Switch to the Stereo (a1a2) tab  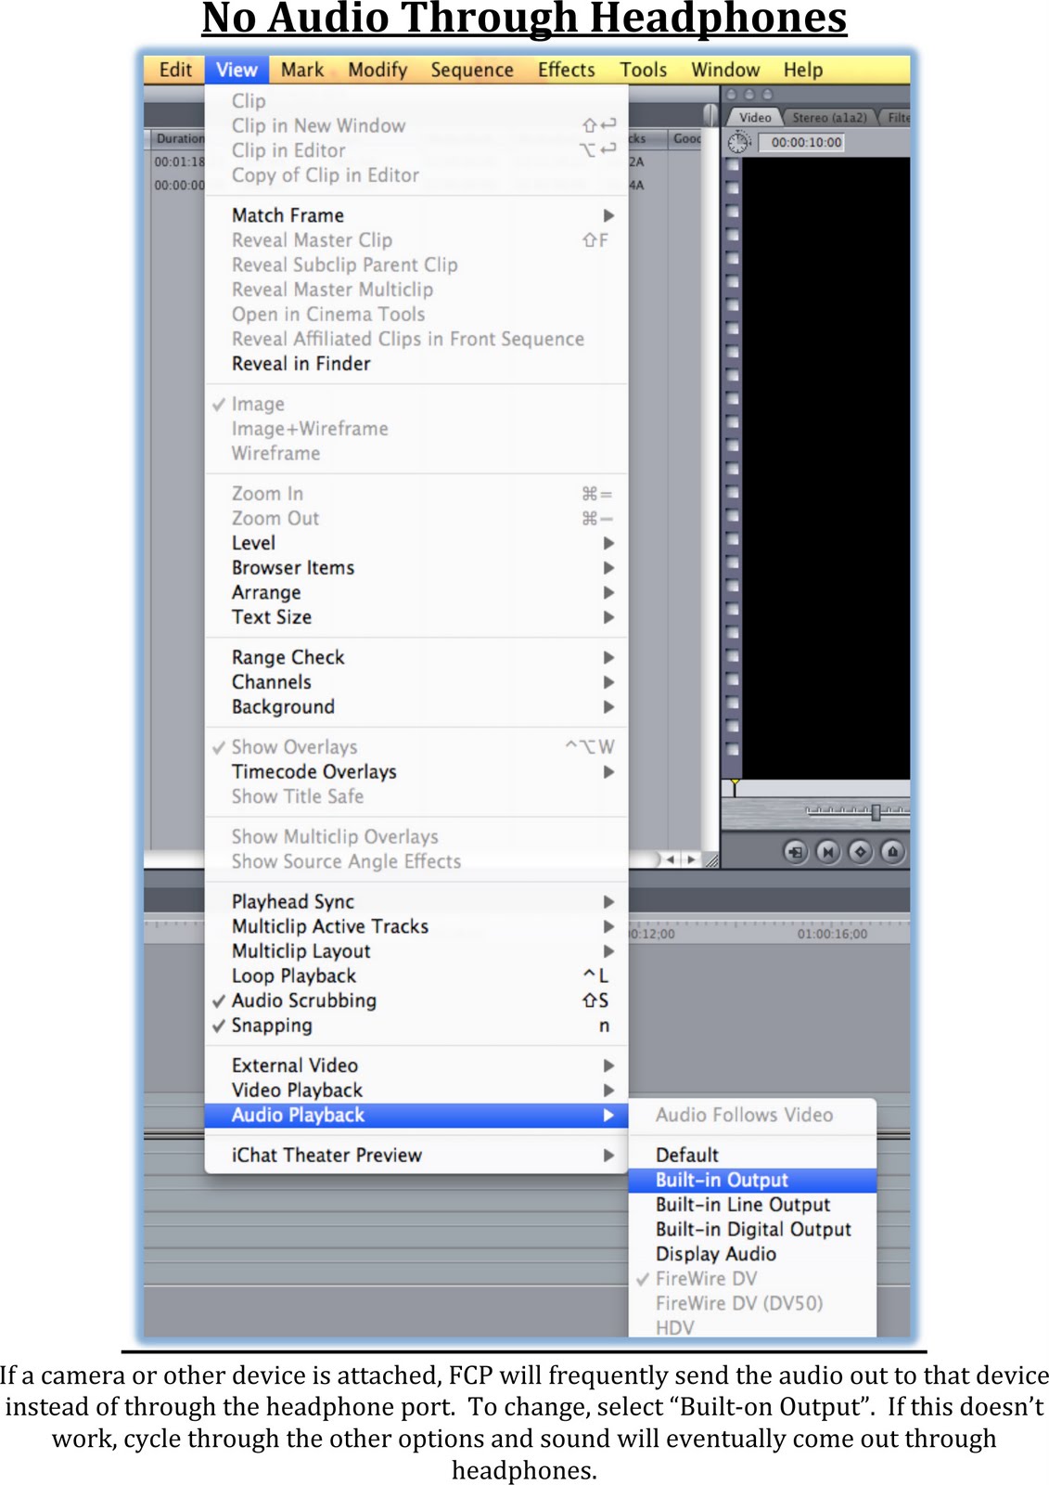coord(829,118)
